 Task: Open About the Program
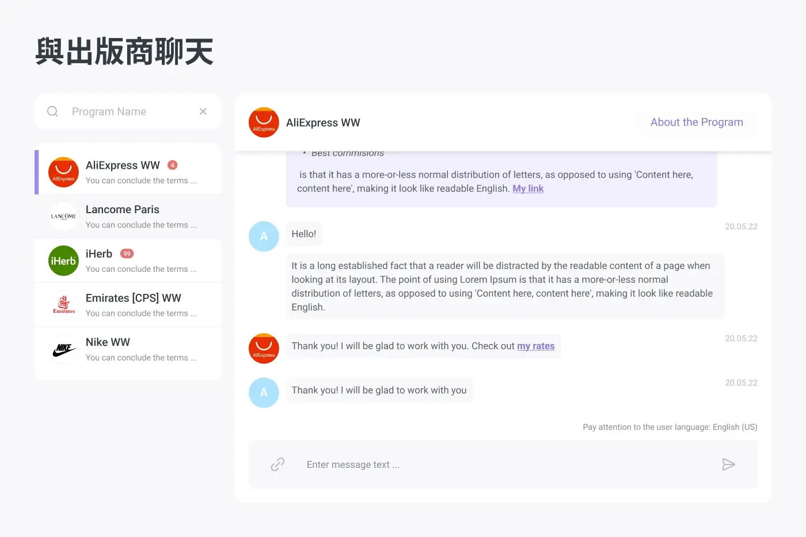[x=697, y=122]
